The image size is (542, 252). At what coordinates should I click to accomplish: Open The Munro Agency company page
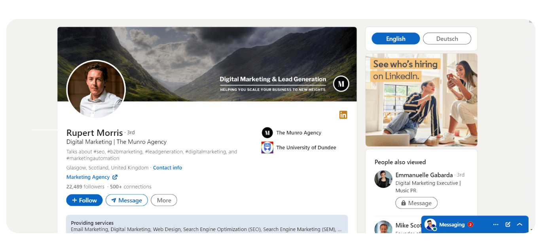pos(299,133)
